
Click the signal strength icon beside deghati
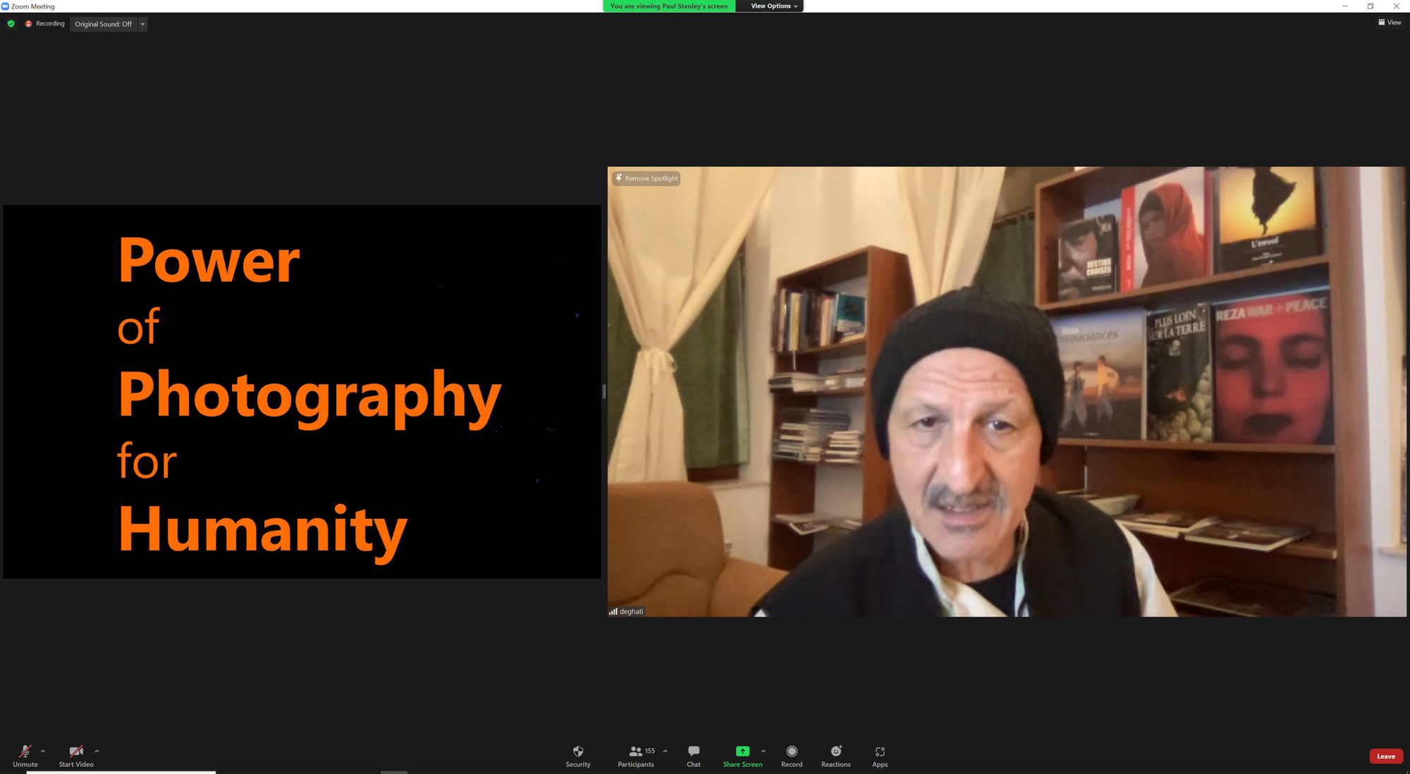pos(613,611)
